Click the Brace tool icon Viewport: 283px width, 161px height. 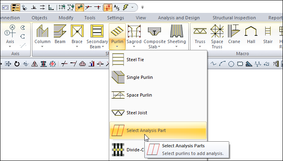[x=77, y=31]
